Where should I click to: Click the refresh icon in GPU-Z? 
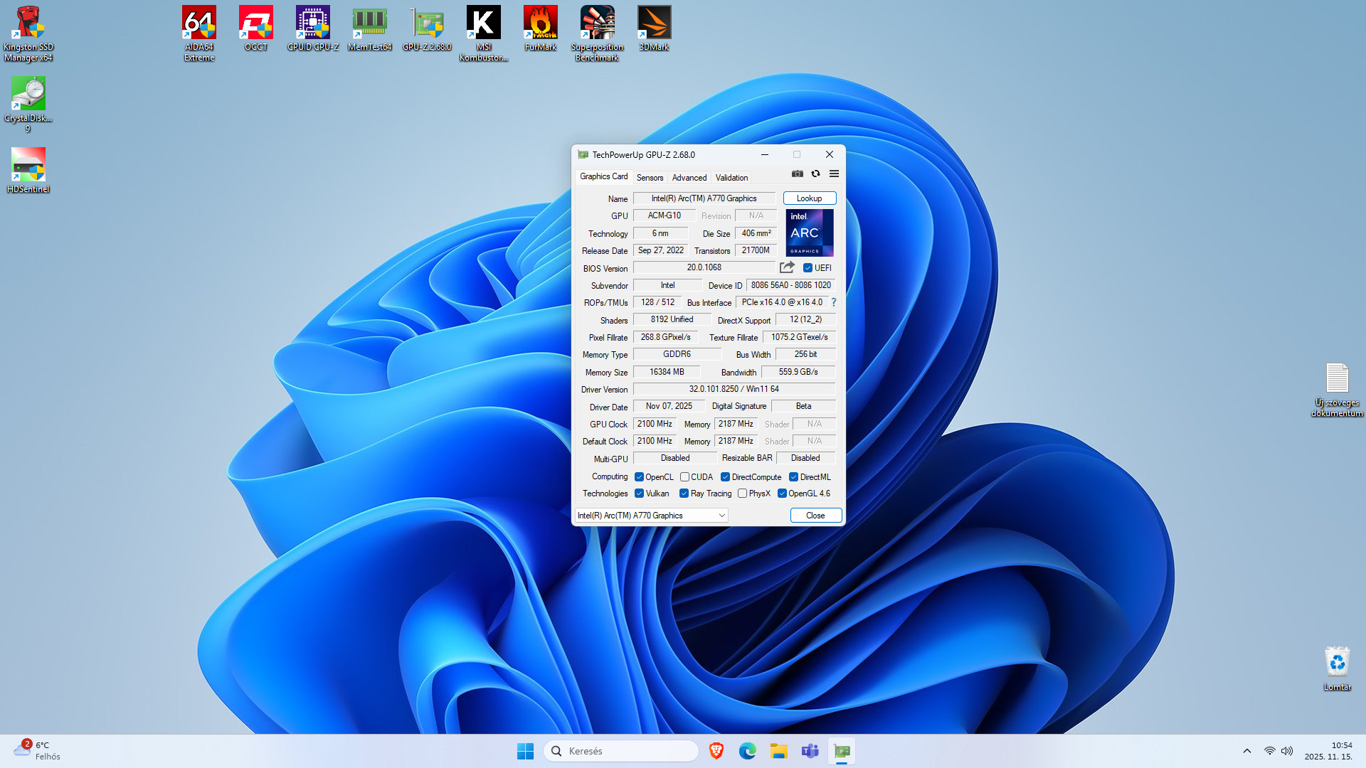click(x=815, y=174)
